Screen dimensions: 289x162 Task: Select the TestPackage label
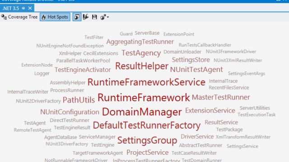point(229,130)
